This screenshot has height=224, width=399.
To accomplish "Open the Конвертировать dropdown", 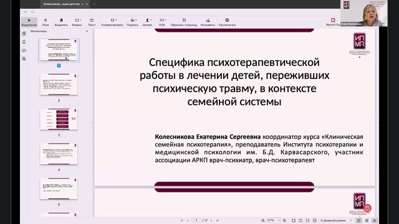I will tap(112, 22).
